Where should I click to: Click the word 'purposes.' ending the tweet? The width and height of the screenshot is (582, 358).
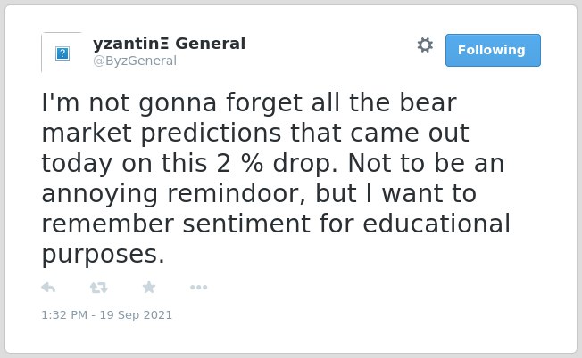coord(103,256)
